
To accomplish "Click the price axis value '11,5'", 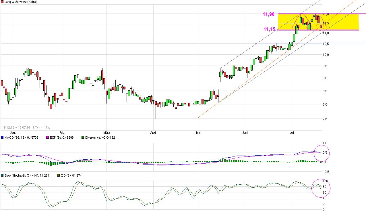I will tap(326, 23).
